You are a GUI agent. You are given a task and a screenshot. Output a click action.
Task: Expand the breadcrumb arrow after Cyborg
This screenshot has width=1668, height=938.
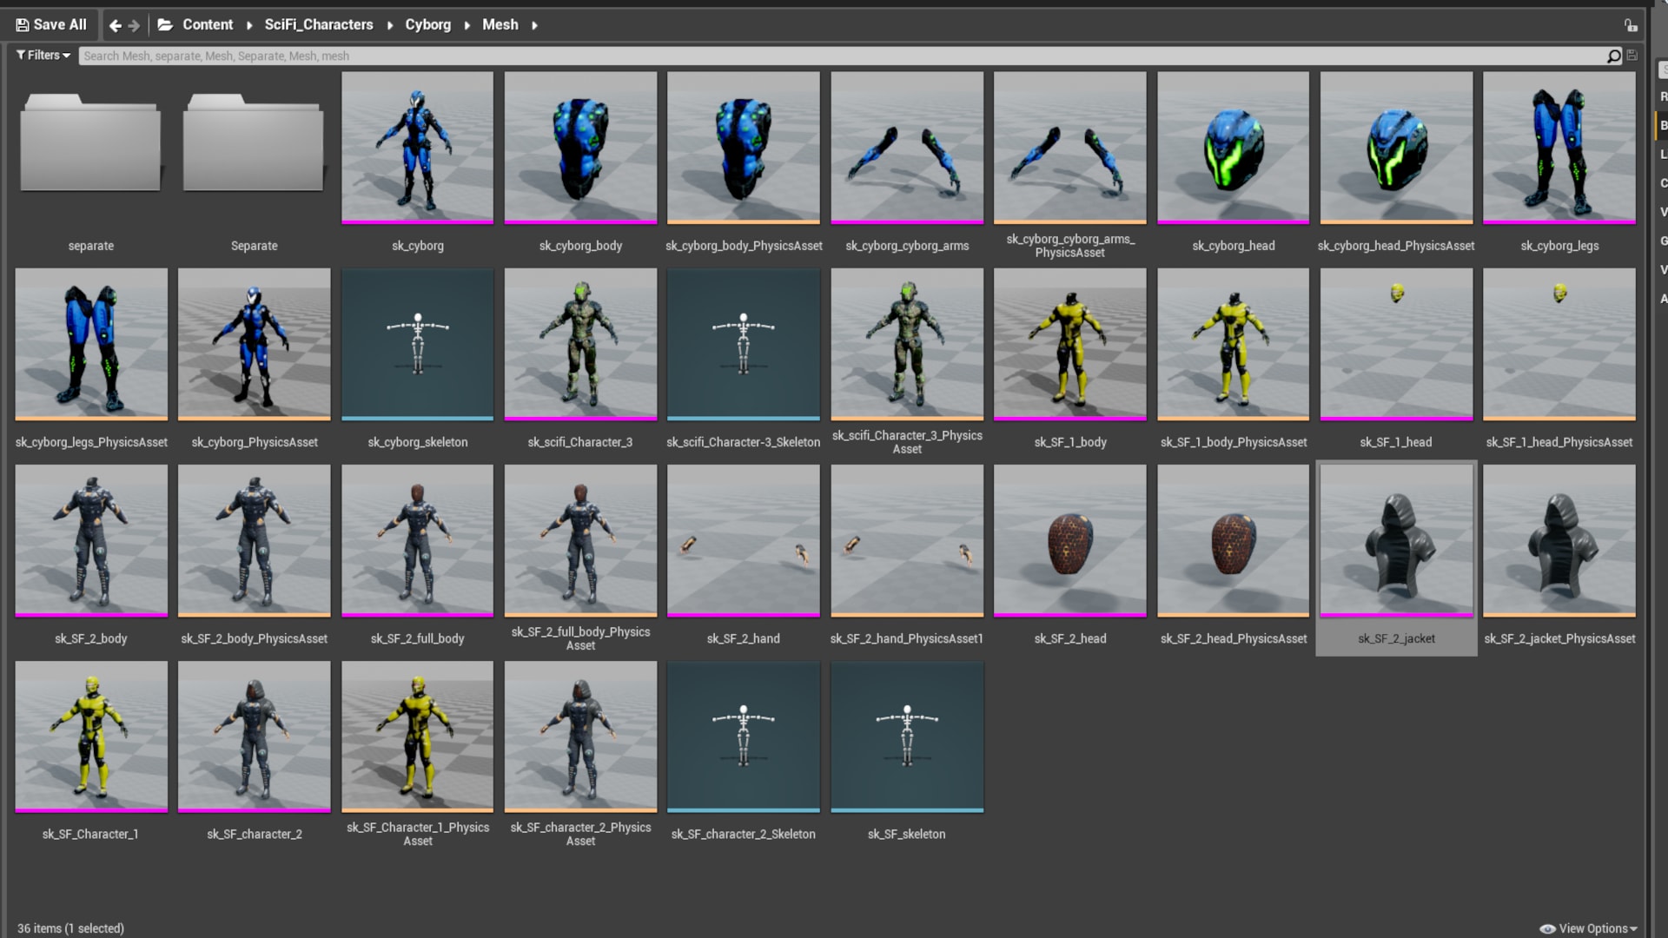point(467,25)
